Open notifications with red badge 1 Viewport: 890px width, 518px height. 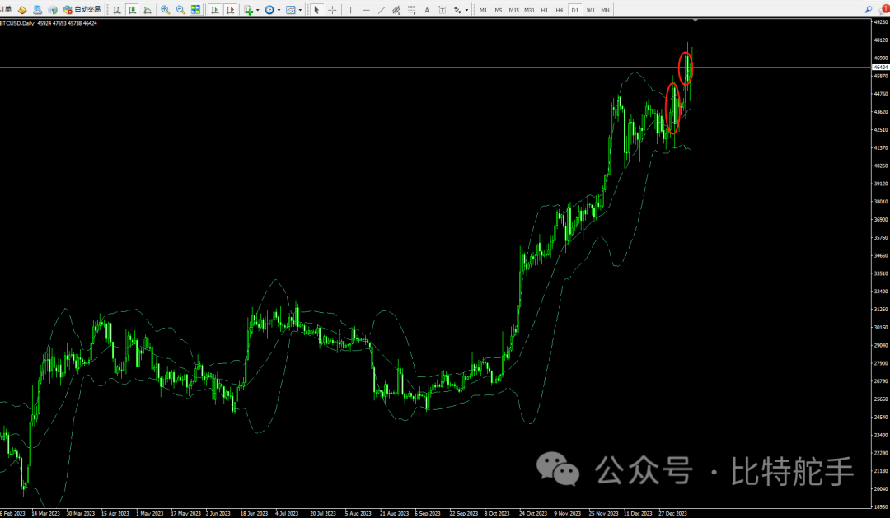pyautogui.click(x=883, y=10)
